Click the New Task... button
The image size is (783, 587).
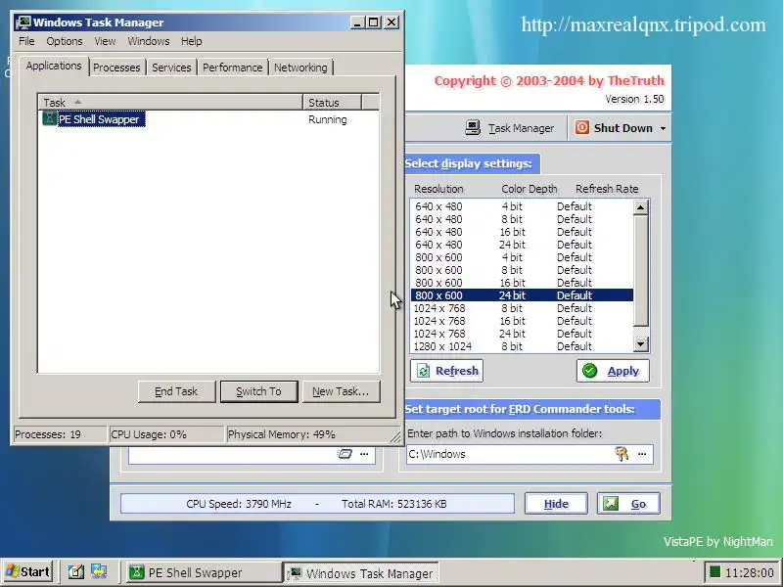pyautogui.click(x=341, y=391)
